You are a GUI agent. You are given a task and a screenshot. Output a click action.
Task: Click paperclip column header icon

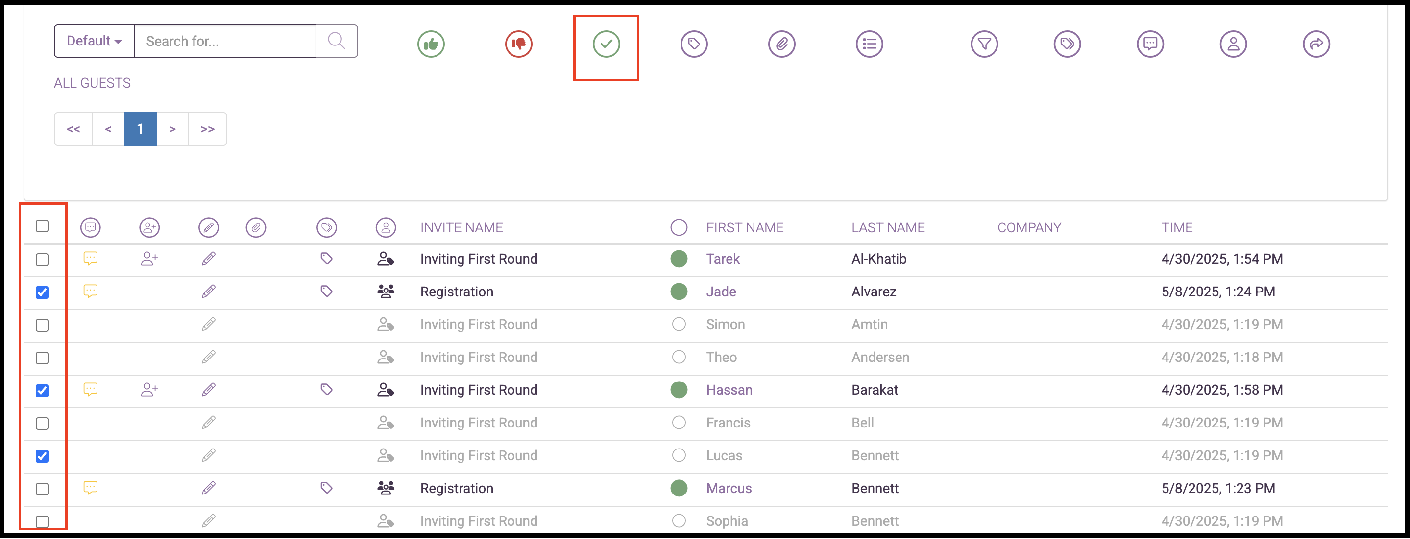pyautogui.click(x=256, y=227)
